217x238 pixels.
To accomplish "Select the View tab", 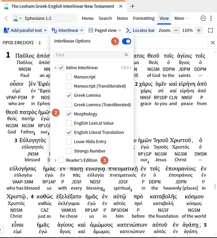I will point(164,18).
